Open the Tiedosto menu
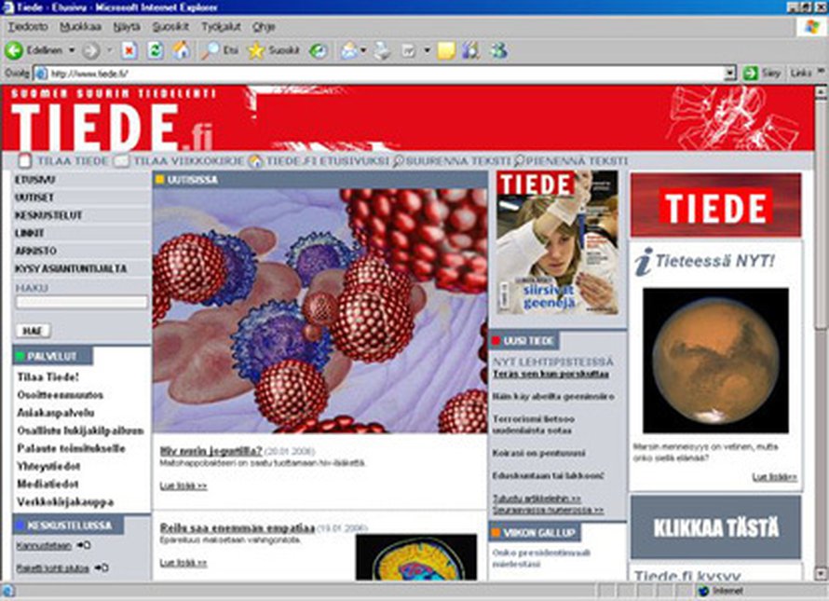Image resolution: width=829 pixels, height=601 pixels. (x=28, y=26)
